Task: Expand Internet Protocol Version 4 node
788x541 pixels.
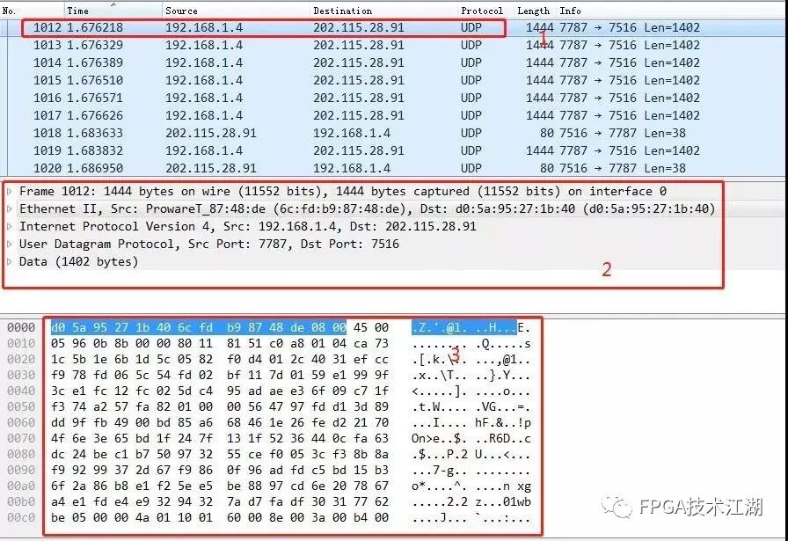Action: pos(9,227)
